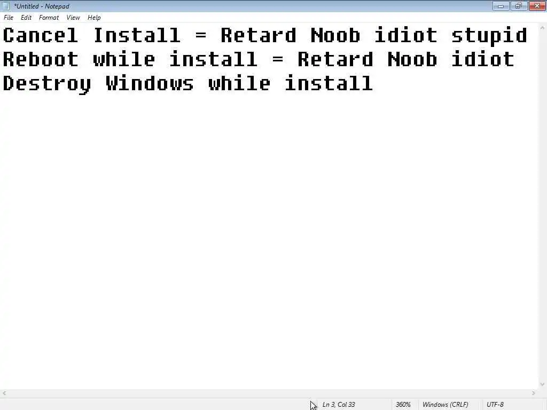The image size is (547, 410).
Task: Open the File menu
Action: 9,18
